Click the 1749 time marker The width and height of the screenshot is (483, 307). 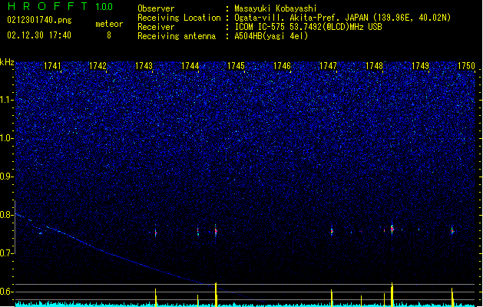tap(420, 66)
